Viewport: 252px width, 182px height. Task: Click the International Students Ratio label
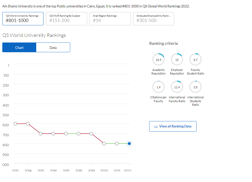pyautogui.click(x=195, y=101)
